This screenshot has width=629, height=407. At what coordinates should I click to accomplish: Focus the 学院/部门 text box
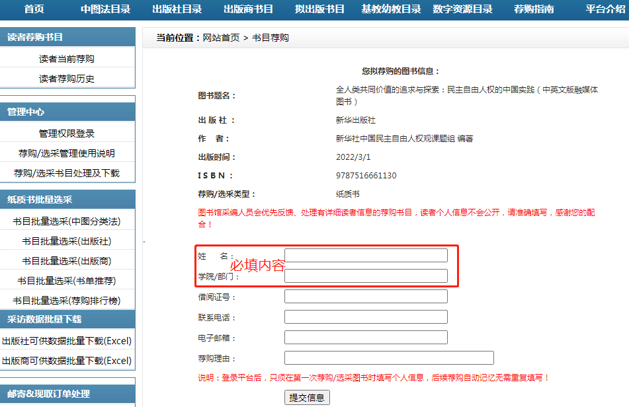pos(366,276)
